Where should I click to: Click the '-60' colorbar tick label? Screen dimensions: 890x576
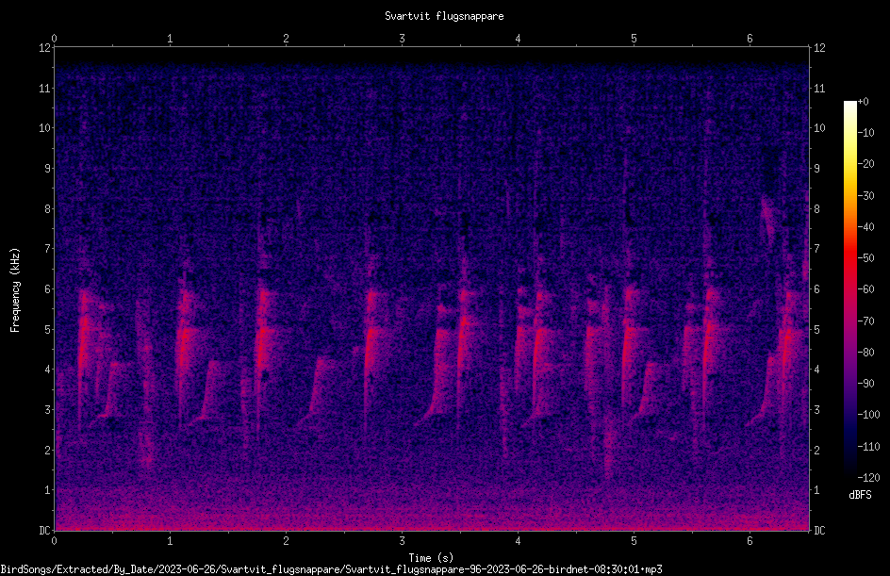(865, 289)
